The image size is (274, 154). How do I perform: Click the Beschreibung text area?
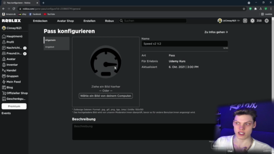pyautogui.click(x=144, y=132)
